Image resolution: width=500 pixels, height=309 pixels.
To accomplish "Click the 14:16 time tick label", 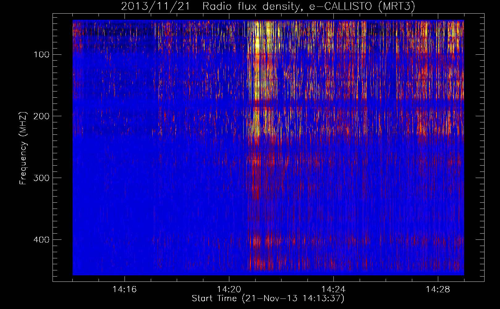I will [x=125, y=290].
